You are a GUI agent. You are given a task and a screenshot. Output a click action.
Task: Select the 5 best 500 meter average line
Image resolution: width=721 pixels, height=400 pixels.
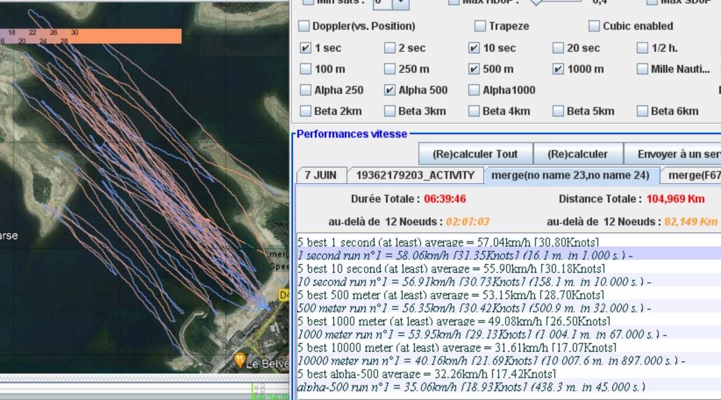509,295
